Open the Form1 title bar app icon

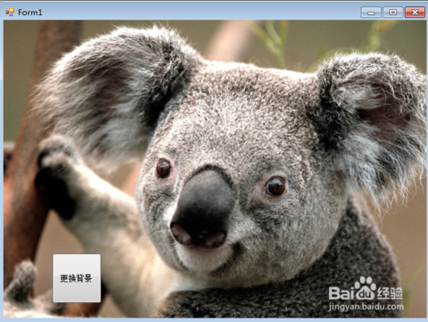[10, 12]
